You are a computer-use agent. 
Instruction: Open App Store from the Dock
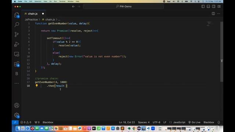(113, 128)
